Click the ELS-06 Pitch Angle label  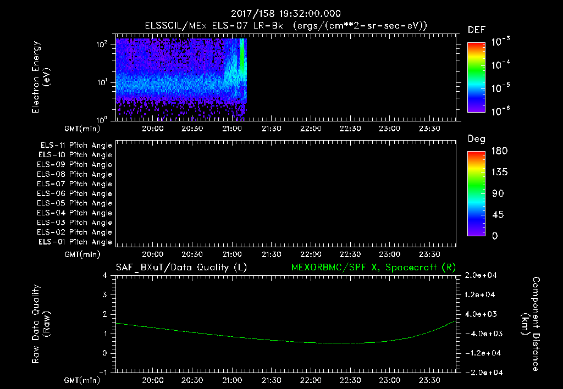point(74,193)
